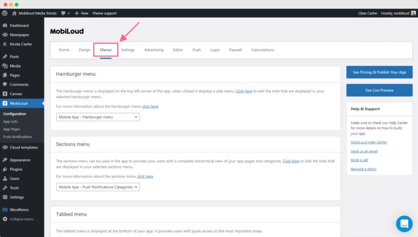Open the Paywall tab
This screenshot has width=418, height=237.
pos(236,50)
